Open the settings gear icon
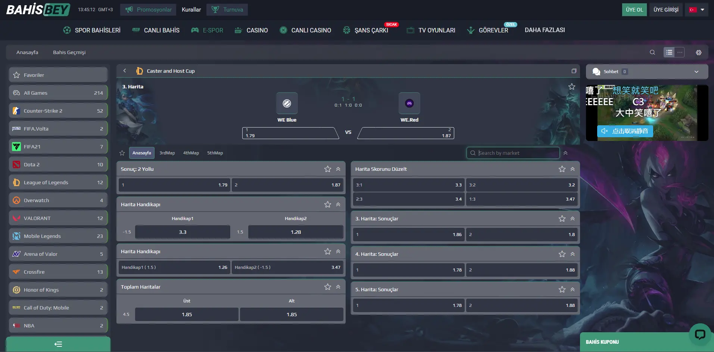This screenshot has height=352, width=714. pyautogui.click(x=699, y=53)
